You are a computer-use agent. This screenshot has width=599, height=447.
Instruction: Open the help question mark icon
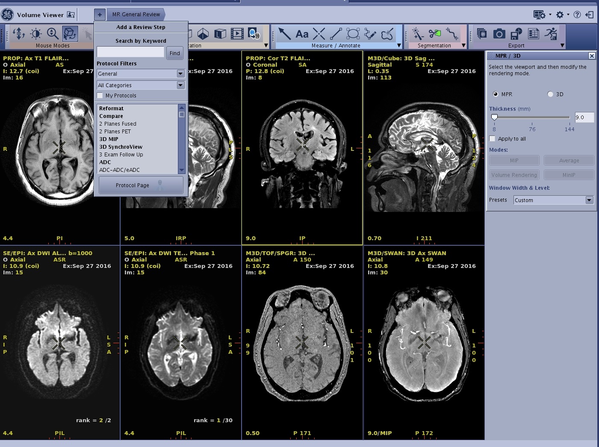click(577, 15)
